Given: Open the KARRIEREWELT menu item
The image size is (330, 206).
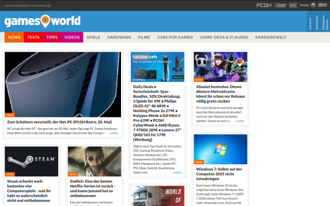Looking at the screenshot, I should pyautogui.click(x=271, y=37).
